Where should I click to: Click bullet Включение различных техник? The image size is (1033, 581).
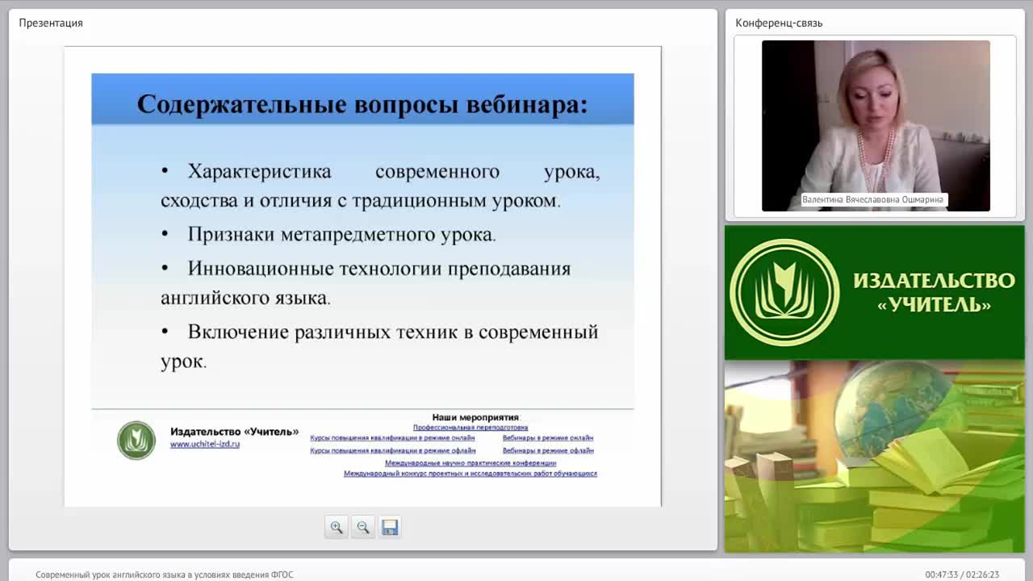tap(379, 346)
